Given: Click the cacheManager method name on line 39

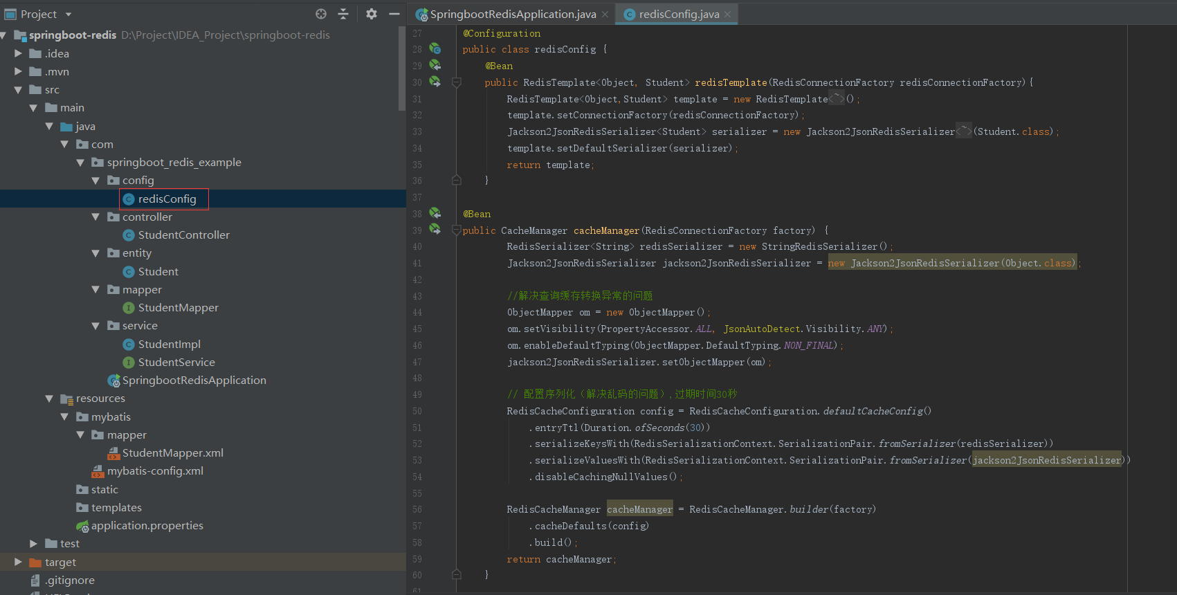Looking at the screenshot, I should pyautogui.click(x=606, y=230).
